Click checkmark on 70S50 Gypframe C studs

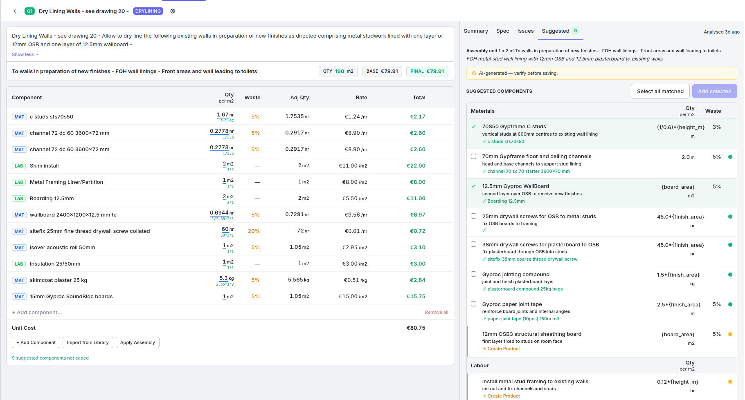tap(474, 127)
